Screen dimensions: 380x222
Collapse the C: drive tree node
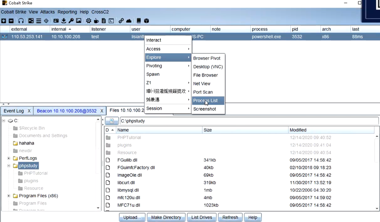(4, 121)
